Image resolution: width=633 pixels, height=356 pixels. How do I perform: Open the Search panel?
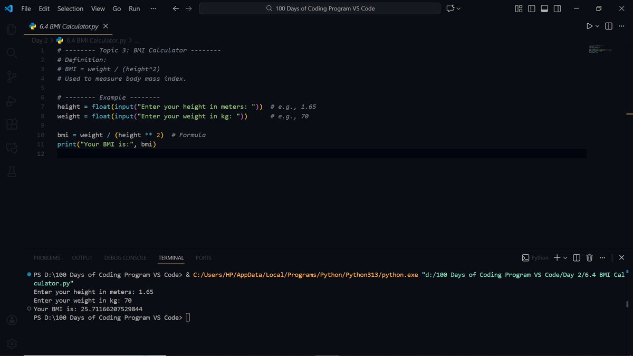coord(12,53)
